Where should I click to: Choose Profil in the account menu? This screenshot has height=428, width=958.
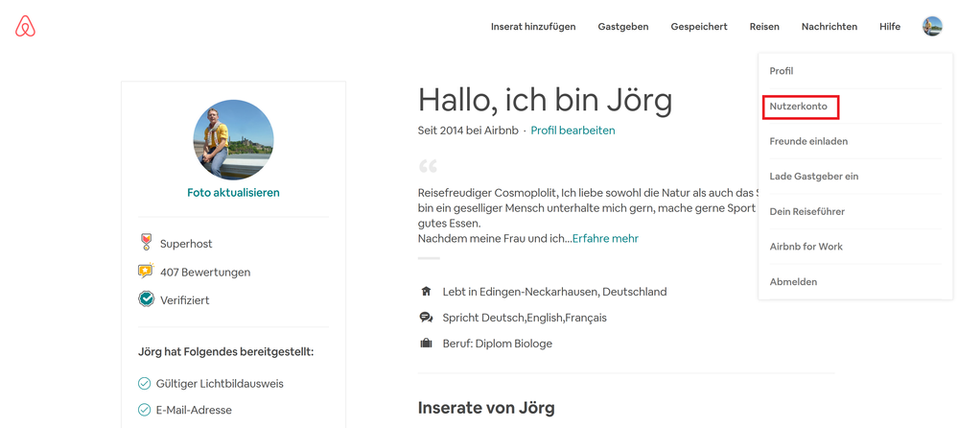[x=782, y=71]
